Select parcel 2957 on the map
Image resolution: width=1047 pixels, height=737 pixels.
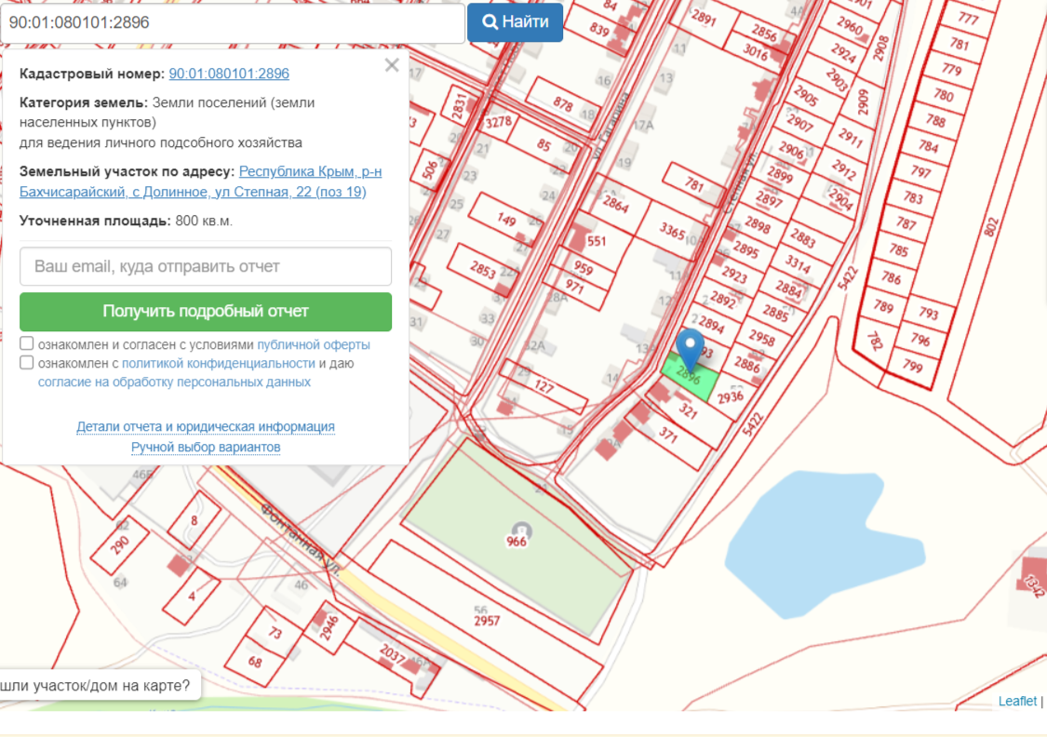(x=487, y=621)
